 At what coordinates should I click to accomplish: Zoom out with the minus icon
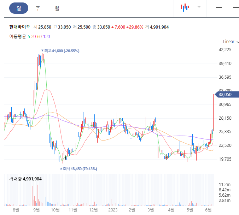click(x=219, y=8)
